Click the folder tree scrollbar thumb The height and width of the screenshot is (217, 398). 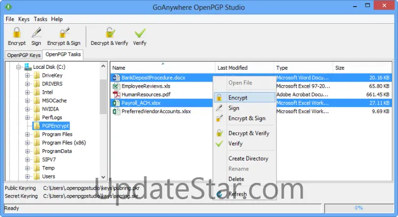pos(103,97)
